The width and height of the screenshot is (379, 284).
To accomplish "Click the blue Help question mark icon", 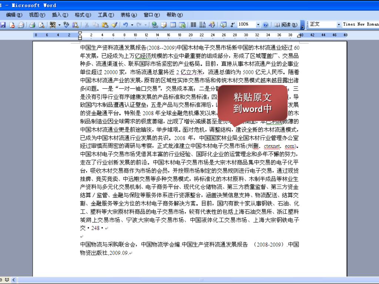I will pos(265,25).
